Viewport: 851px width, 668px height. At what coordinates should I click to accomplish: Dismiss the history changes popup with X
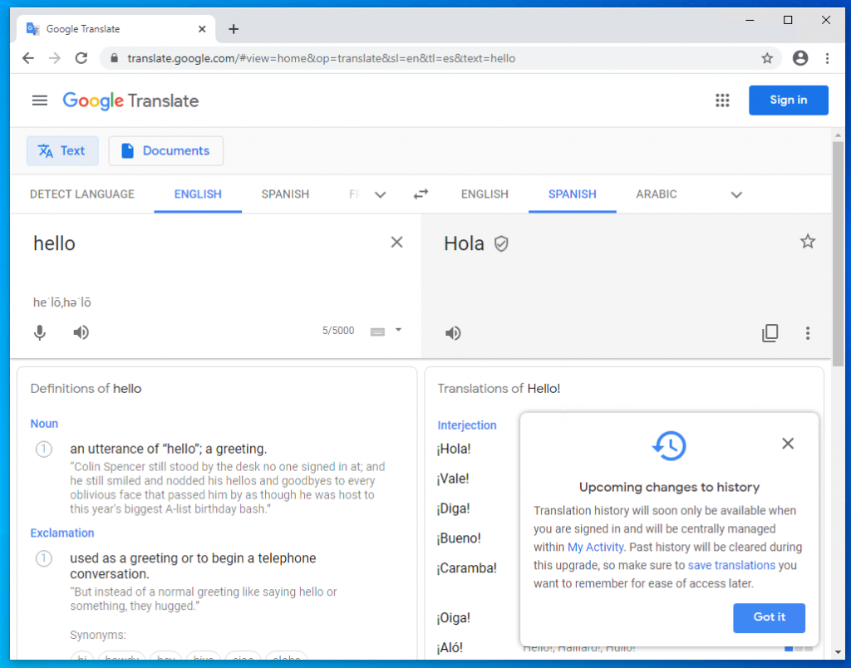[x=788, y=444]
